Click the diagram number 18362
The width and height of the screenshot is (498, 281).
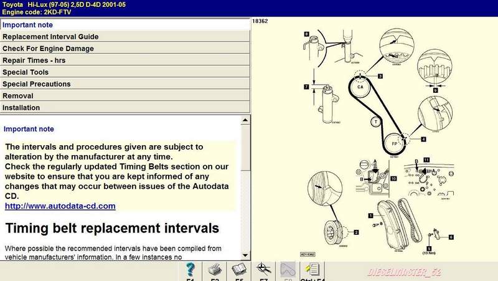(x=260, y=21)
